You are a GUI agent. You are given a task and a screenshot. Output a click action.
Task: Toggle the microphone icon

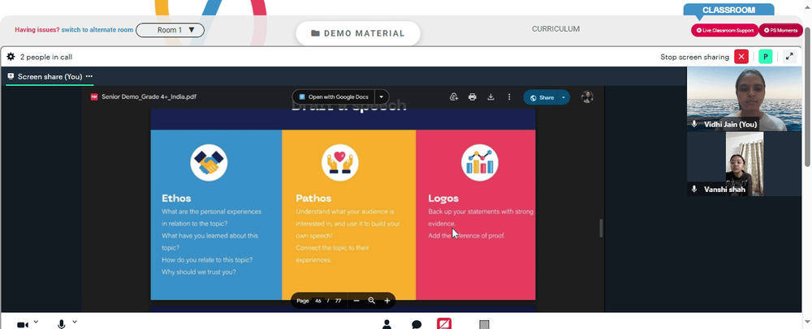point(62,324)
